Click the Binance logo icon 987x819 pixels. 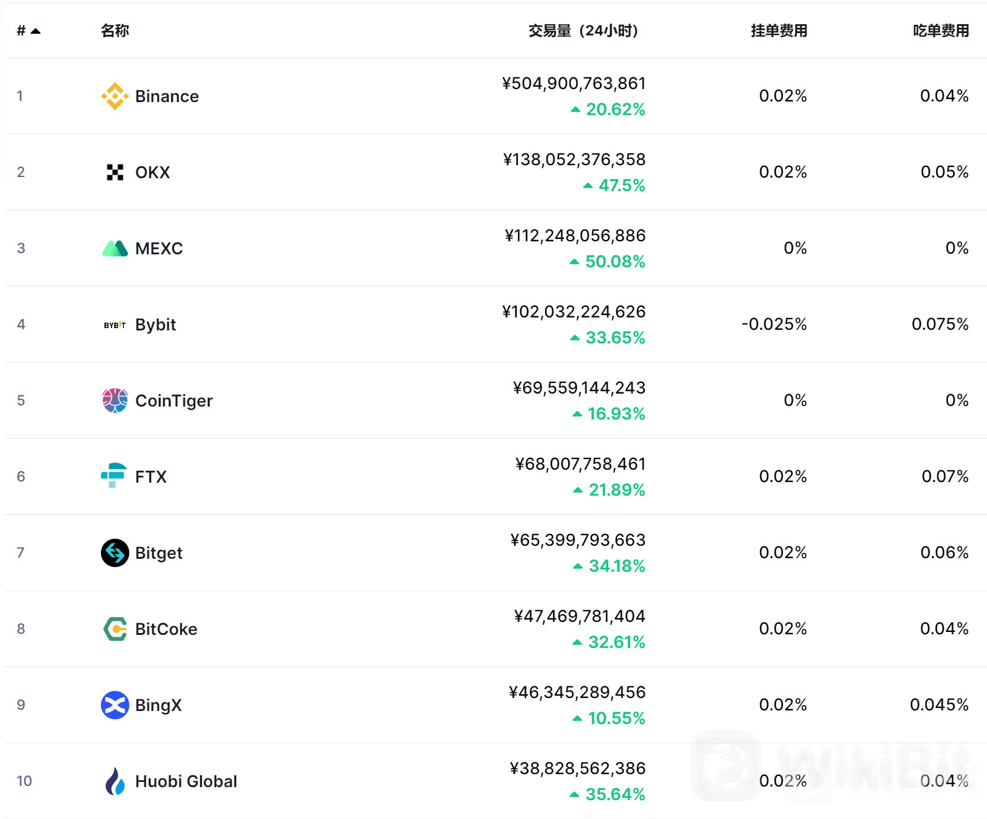point(115,96)
